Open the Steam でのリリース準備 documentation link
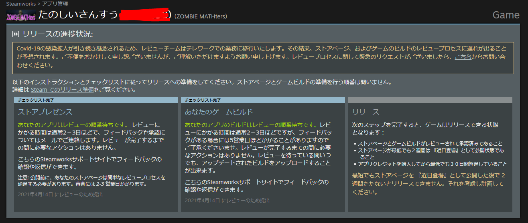Screen dimensions: 528x223 point(62,90)
